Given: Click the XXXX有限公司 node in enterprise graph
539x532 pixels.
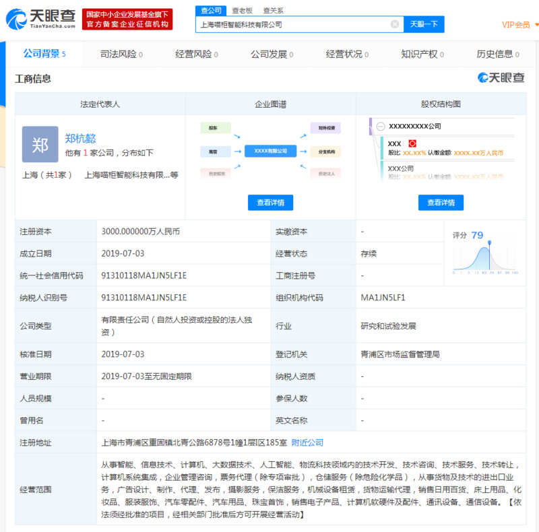Looking at the screenshot, I should tap(270, 151).
